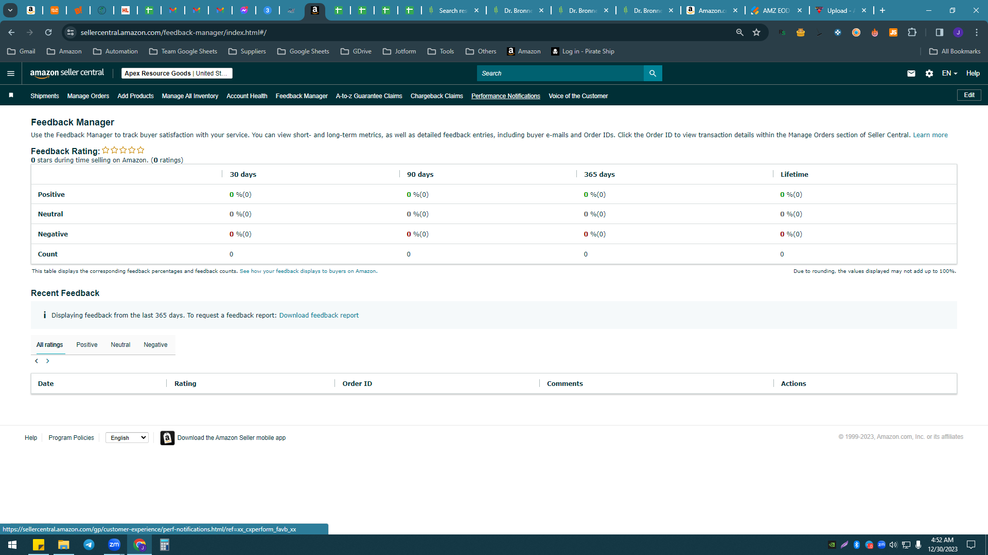Image resolution: width=988 pixels, height=555 pixels.
Task: Open Voice of the Customer nav item
Action: [578, 96]
